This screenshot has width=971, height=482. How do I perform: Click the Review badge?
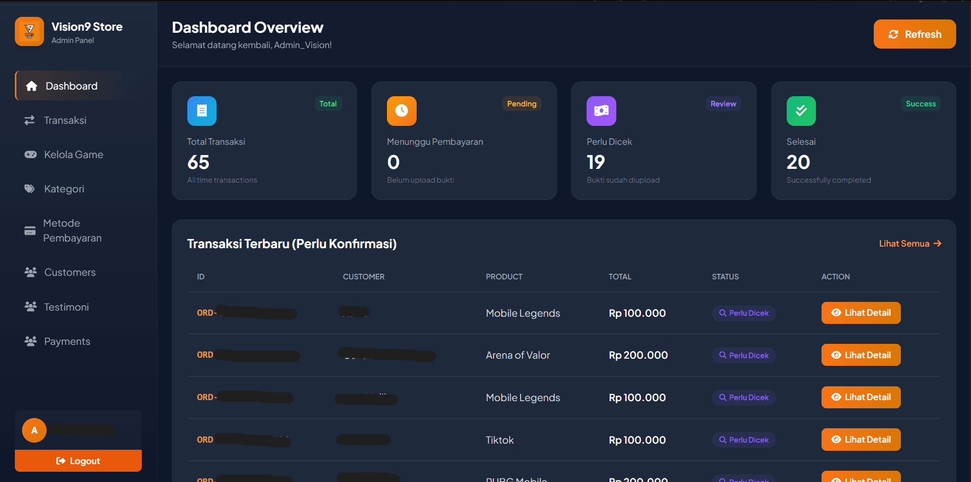tap(723, 104)
